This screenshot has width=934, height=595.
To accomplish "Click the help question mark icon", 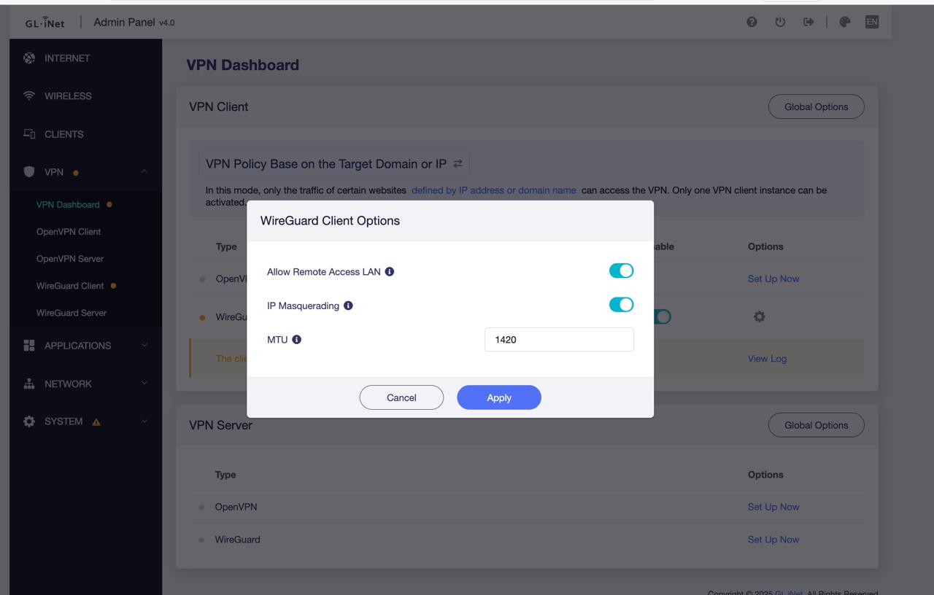I will pos(752,22).
